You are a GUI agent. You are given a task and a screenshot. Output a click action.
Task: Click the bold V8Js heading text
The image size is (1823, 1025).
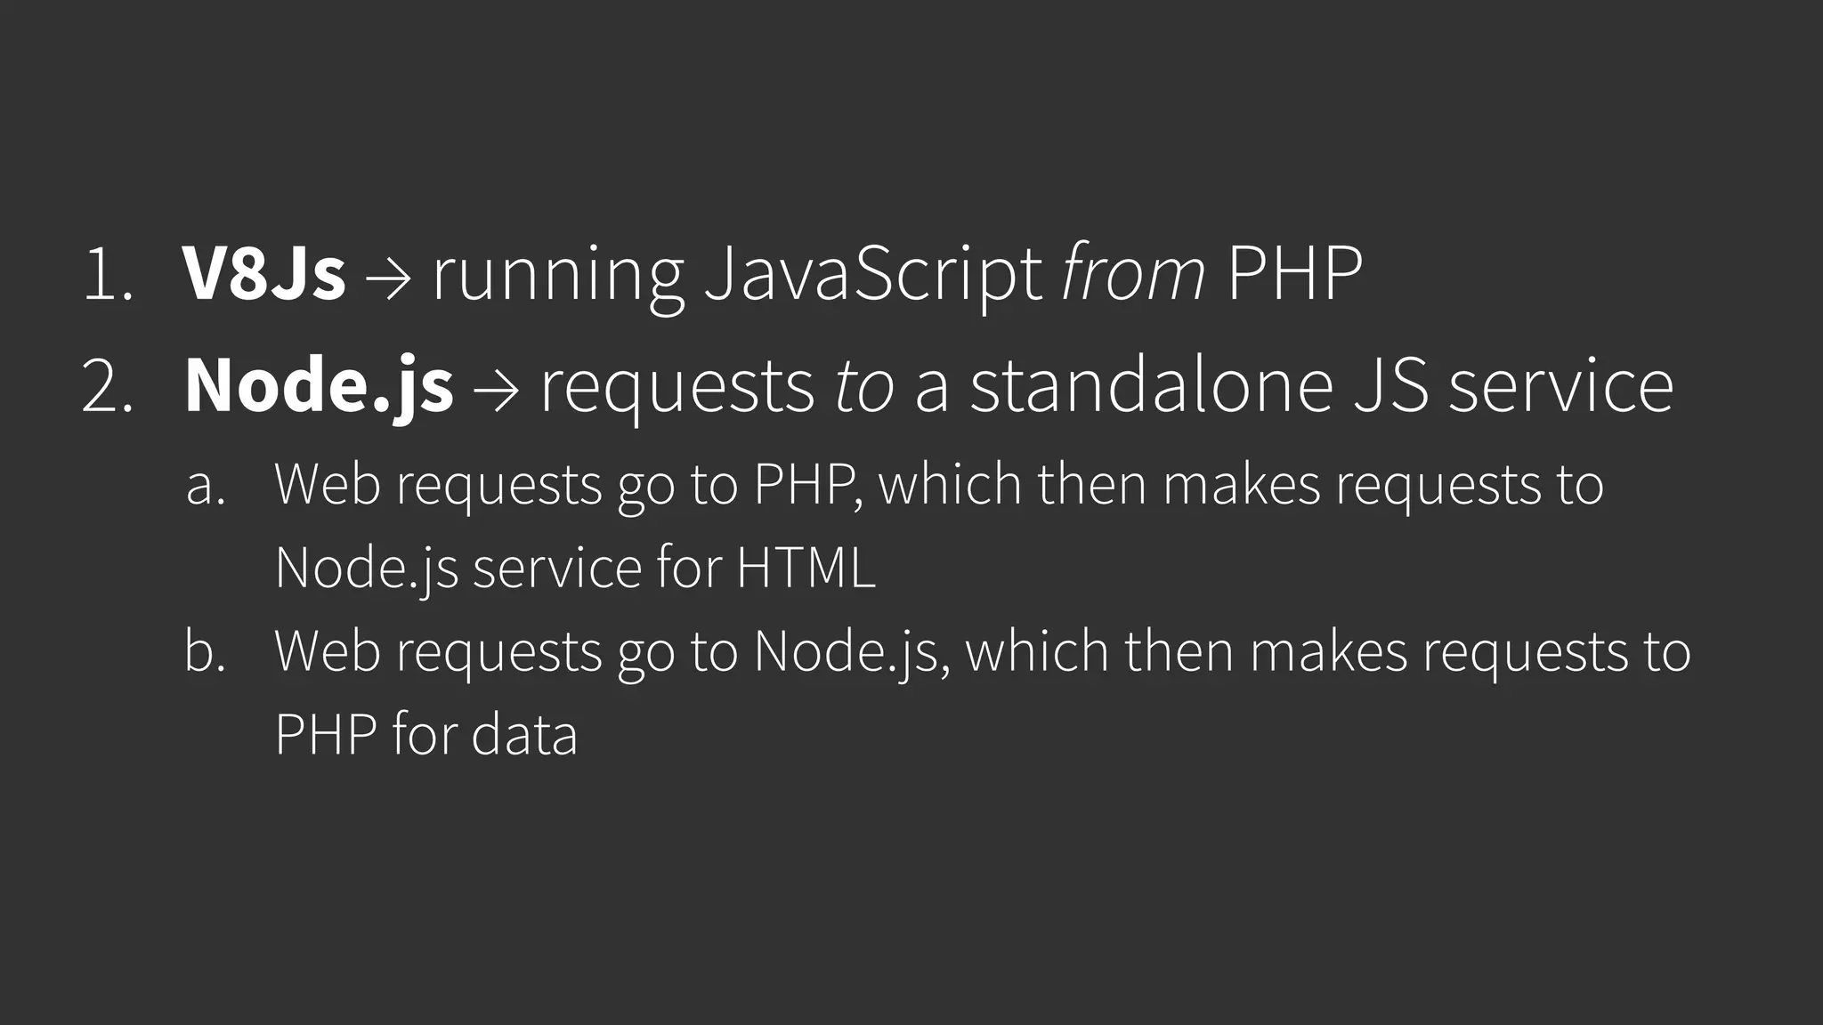pyautogui.click(x=264, y=274)
